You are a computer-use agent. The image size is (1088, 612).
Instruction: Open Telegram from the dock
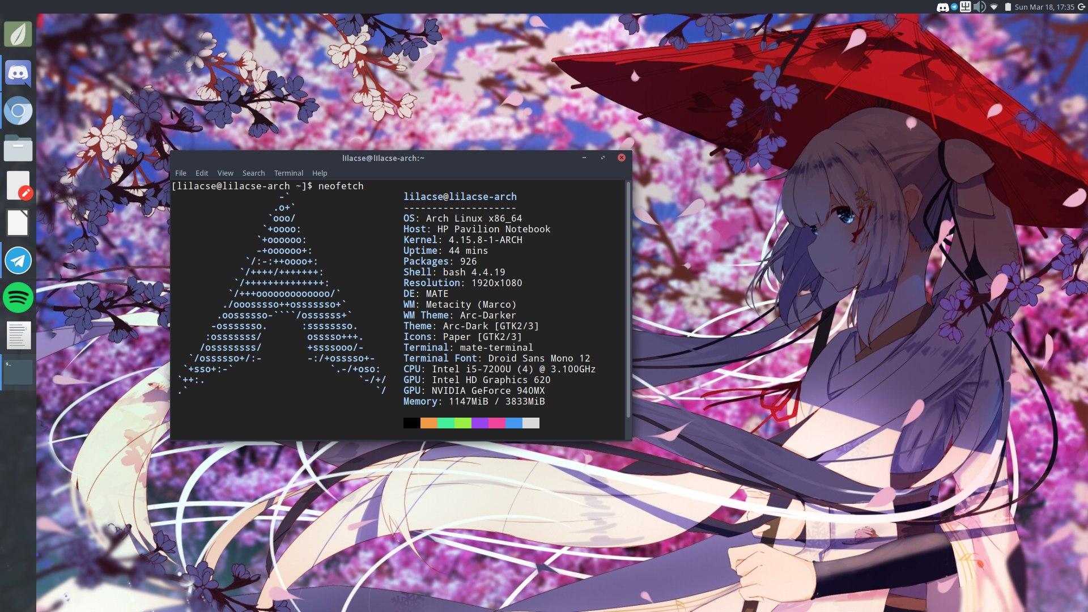pos(18,261)
